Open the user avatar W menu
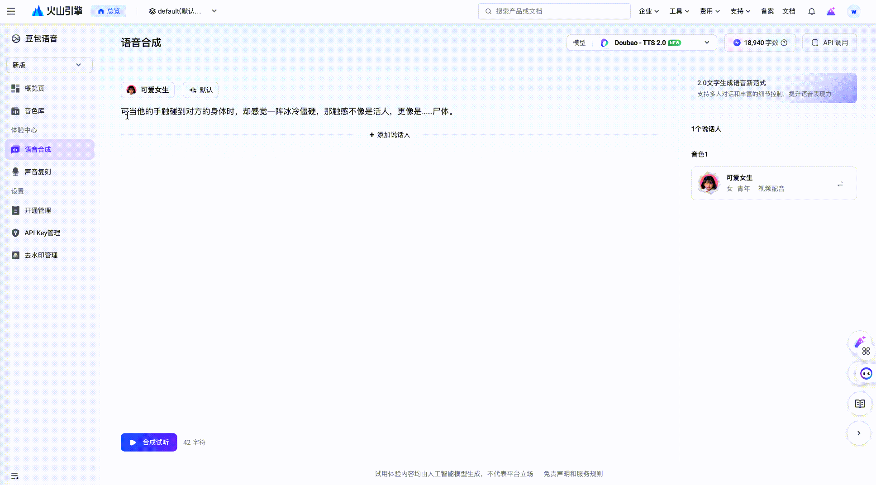 click(853, 11)
